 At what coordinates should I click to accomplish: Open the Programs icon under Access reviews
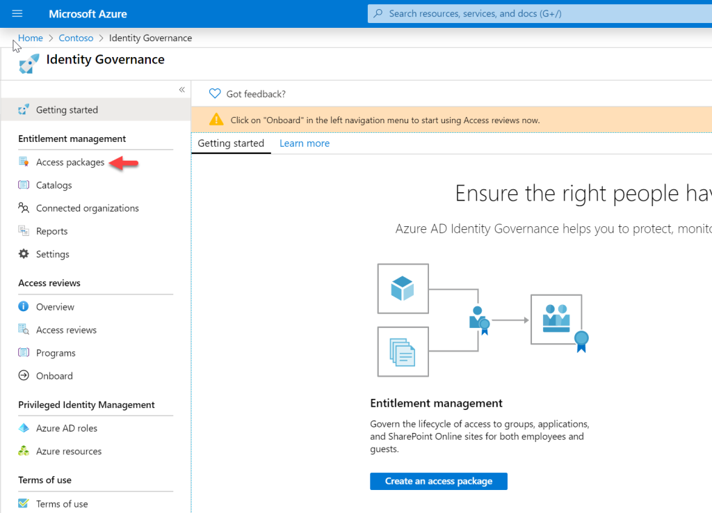coord(24,352)
